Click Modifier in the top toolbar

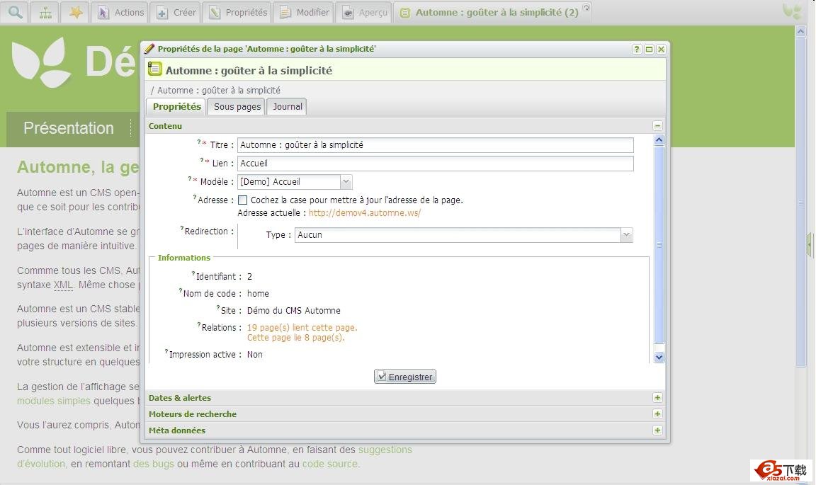[304, 12]
